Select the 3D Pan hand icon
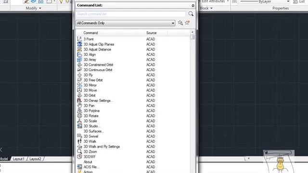This screenshot has width=308, height=173. click(x=79, y=106)
